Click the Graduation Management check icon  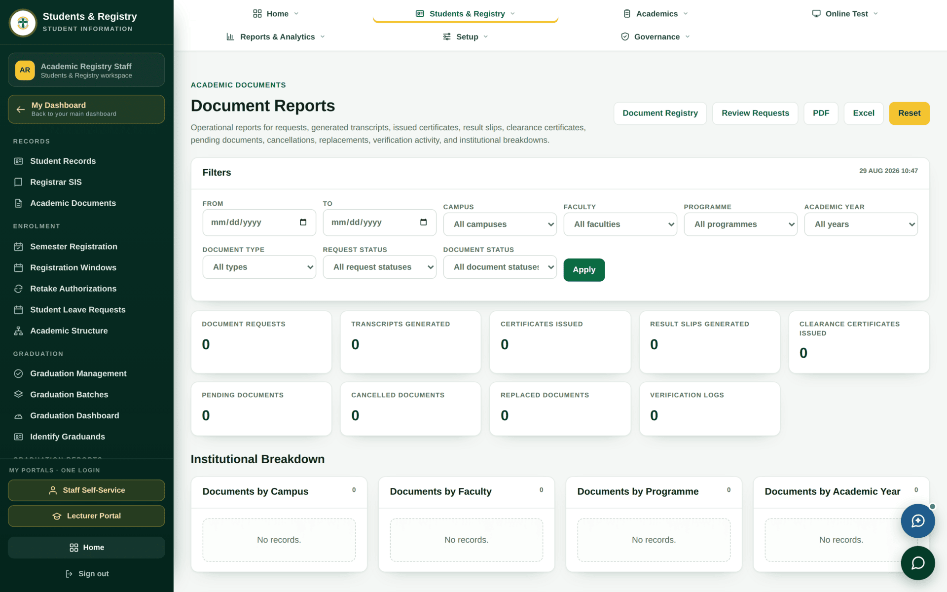[18, 373]
